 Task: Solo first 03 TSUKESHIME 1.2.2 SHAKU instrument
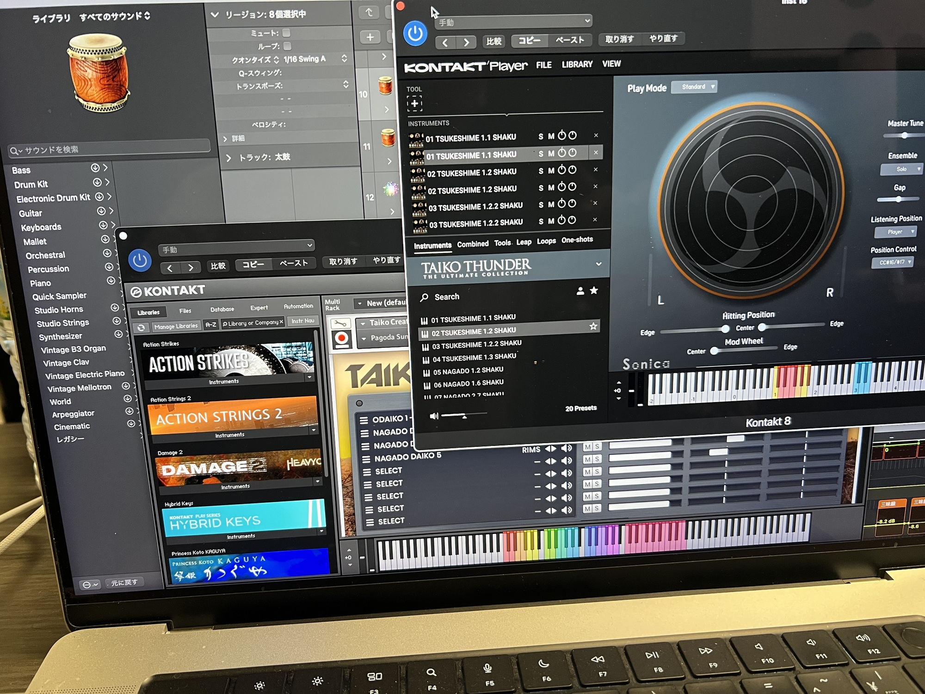click(541, 204)
